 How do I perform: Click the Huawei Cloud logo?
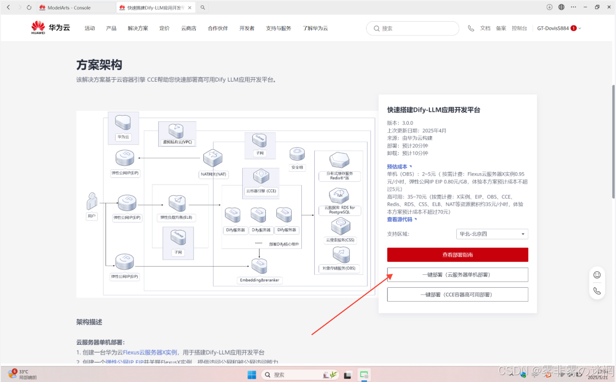click(50, 28)
